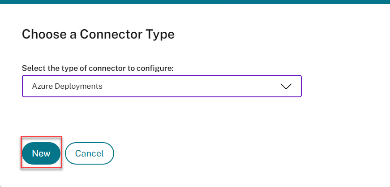Image resolution: width=390 pixels, height=187 pixels.
Task: Click the 'Choose a Connector Type' heading
Action: tap(98, 34)
